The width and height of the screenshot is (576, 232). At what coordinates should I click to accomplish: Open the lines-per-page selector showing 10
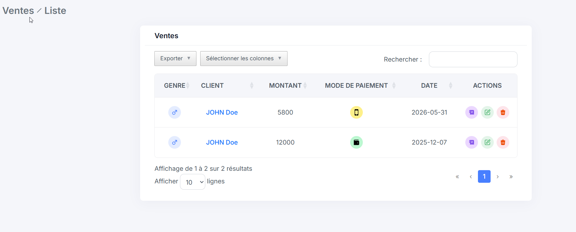tap(193, 182)
